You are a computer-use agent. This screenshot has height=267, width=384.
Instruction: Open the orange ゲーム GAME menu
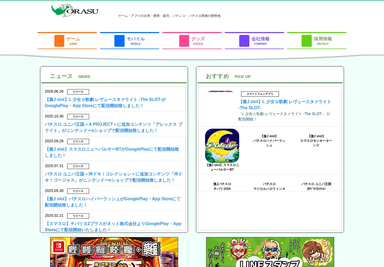click(x=67, y=41)
